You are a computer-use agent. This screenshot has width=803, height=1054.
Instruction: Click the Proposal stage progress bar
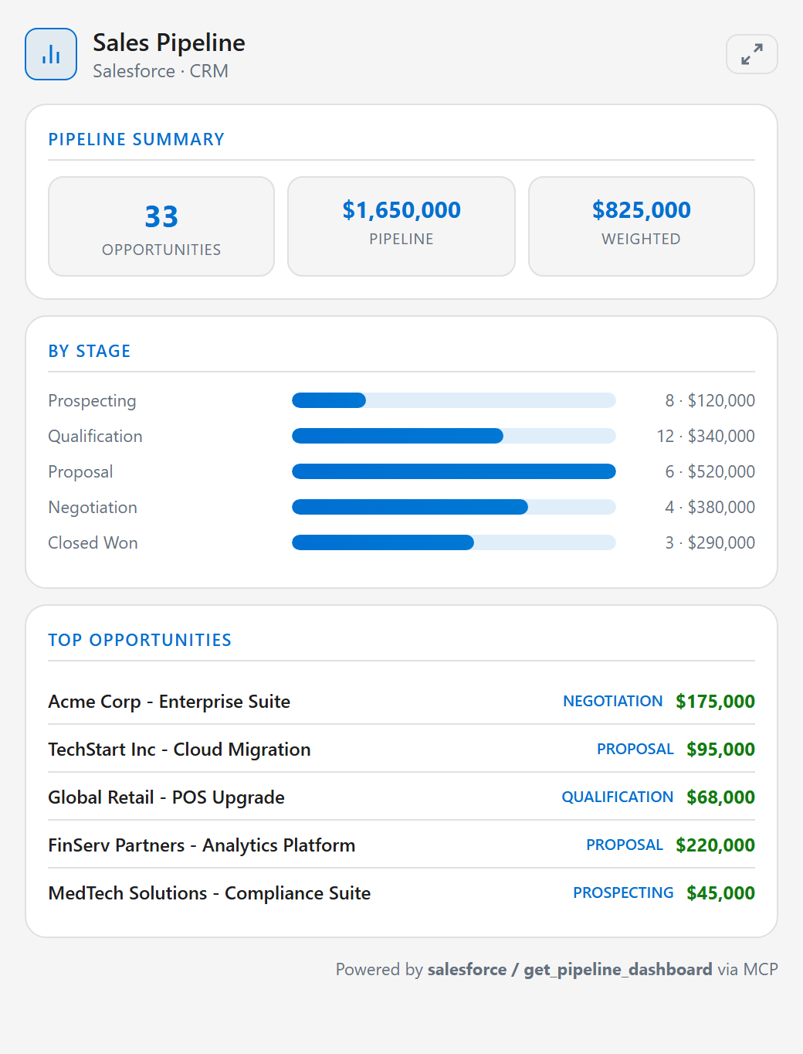click(454, 471)
